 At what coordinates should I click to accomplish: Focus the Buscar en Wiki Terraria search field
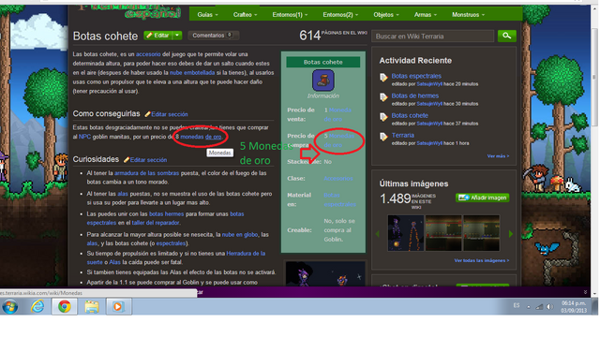pos(433,37)
